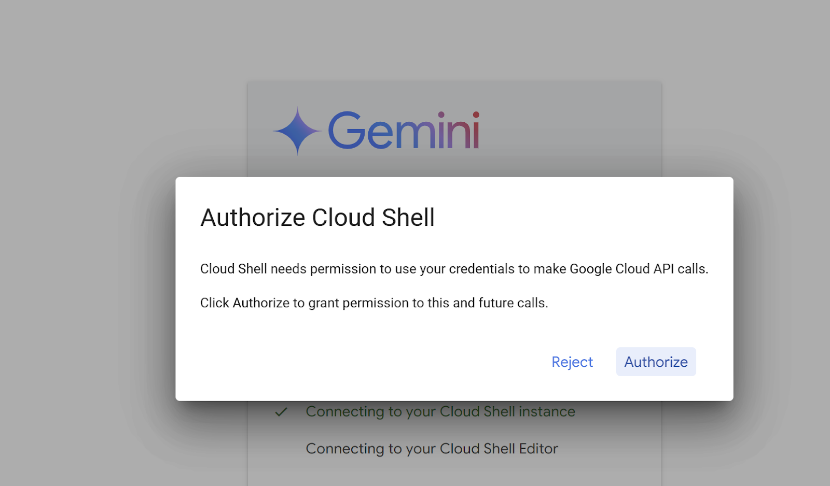Image resolution: width=830 pixels, height=486 pixels.
Task: Click the Authorize button
Action: (x=656, y=362)
